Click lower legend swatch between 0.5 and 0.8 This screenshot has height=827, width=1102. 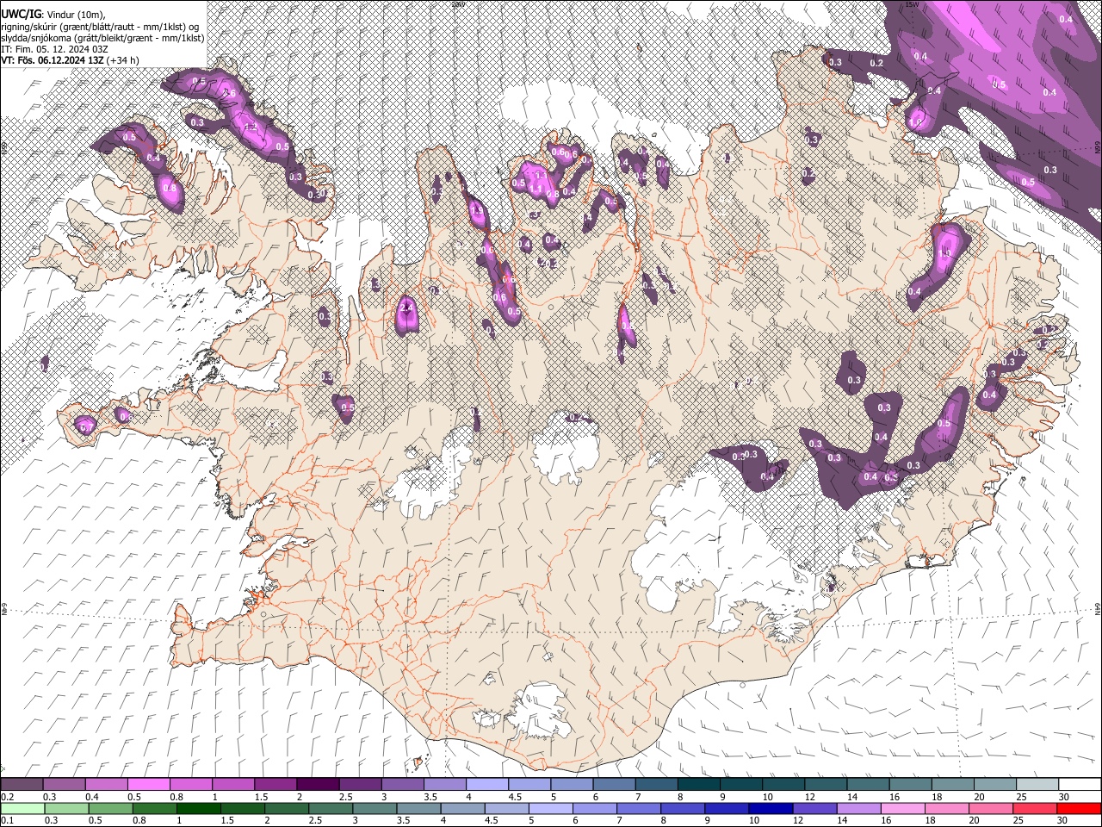pos(112,808)
